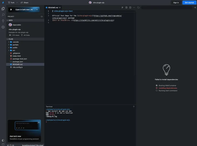
Task: Click the cloud download project icon
Action: click(42, 17)
